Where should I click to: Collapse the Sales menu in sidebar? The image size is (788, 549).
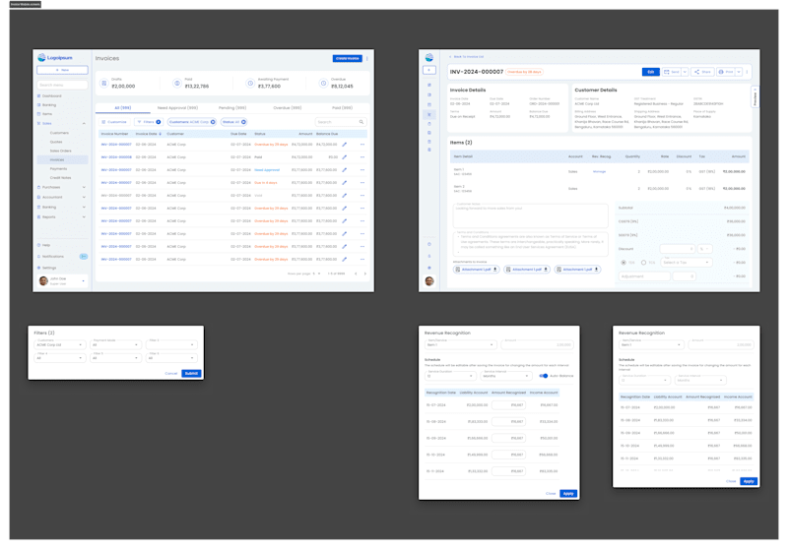(84, 123)
